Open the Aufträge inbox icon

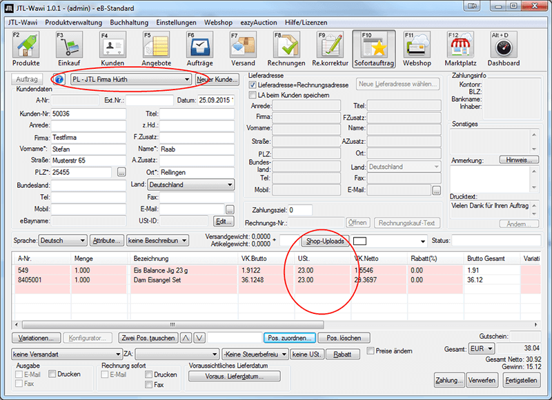(x=199, y=45)
